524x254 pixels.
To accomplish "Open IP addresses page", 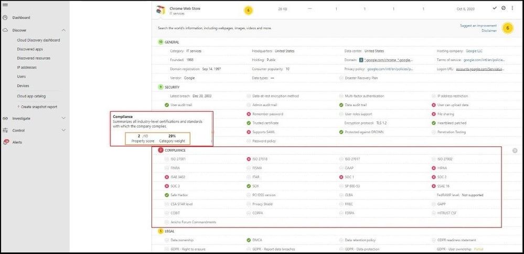I will point(27,68).
